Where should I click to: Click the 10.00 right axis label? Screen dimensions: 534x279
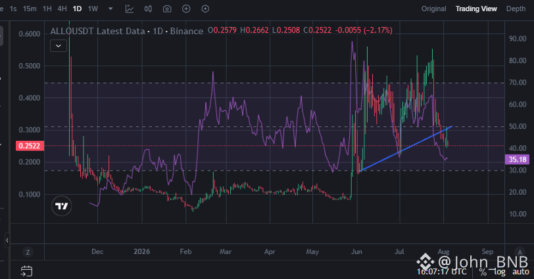coord(518,214)
